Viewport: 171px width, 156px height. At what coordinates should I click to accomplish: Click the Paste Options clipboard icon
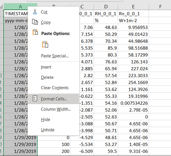[35, 32]
